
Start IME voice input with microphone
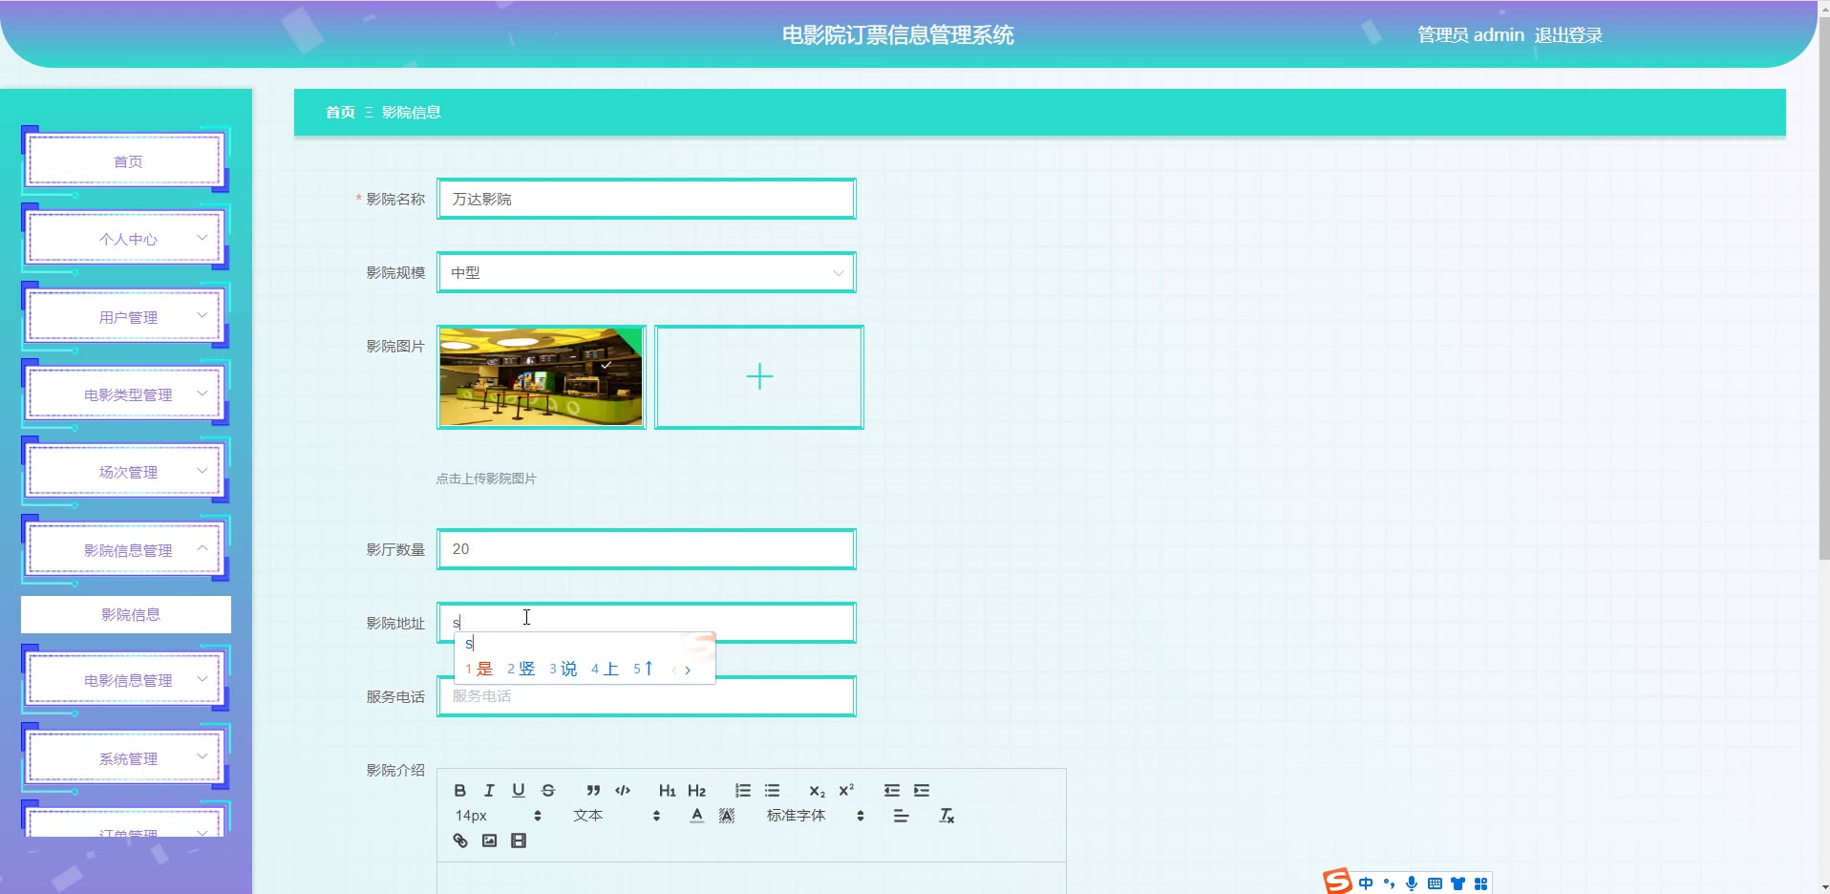(1412, 883)
